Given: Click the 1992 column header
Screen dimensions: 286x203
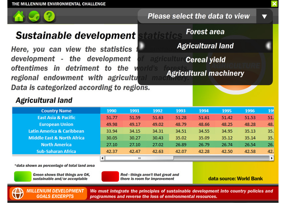Looking at the screenshot, I should pyautogui.click(x=158, y=111).
